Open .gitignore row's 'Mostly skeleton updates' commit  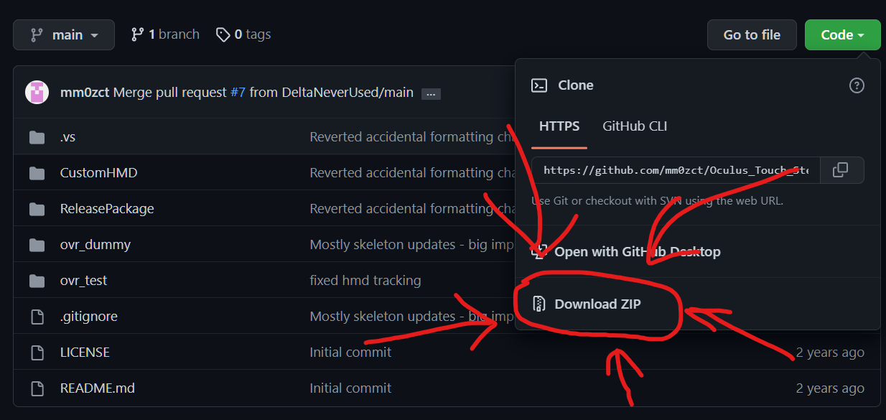411,316
